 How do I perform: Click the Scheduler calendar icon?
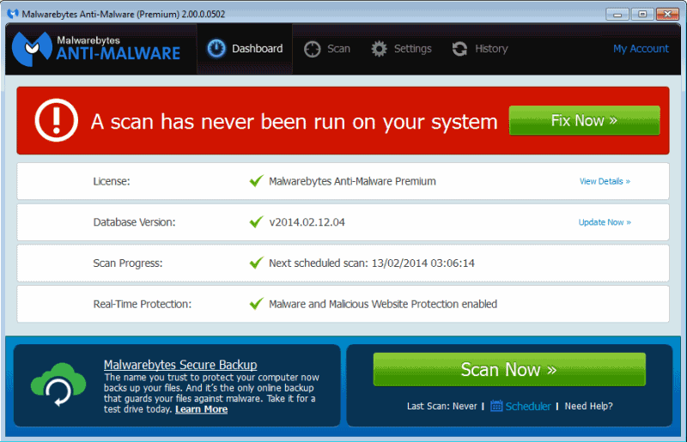tap(496, 406)
